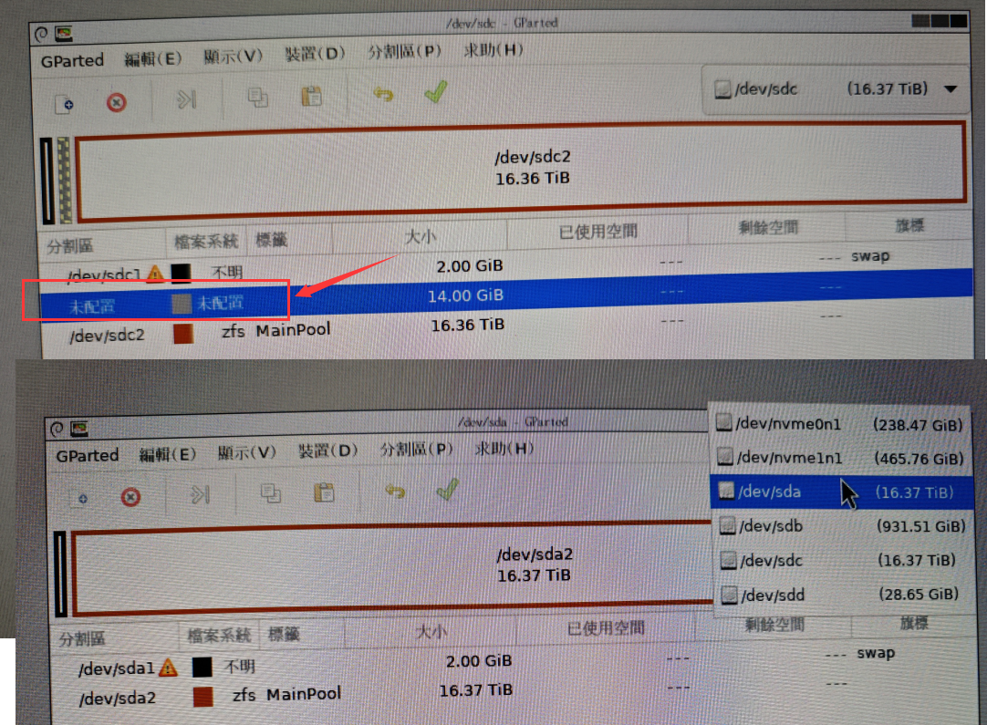Choose /dev/sdd (28.65 GiB) from device list
This screenshot has width=987, height=725.
pos(844,594)
